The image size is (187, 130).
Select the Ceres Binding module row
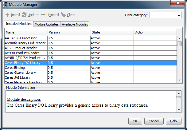[26, 68]
